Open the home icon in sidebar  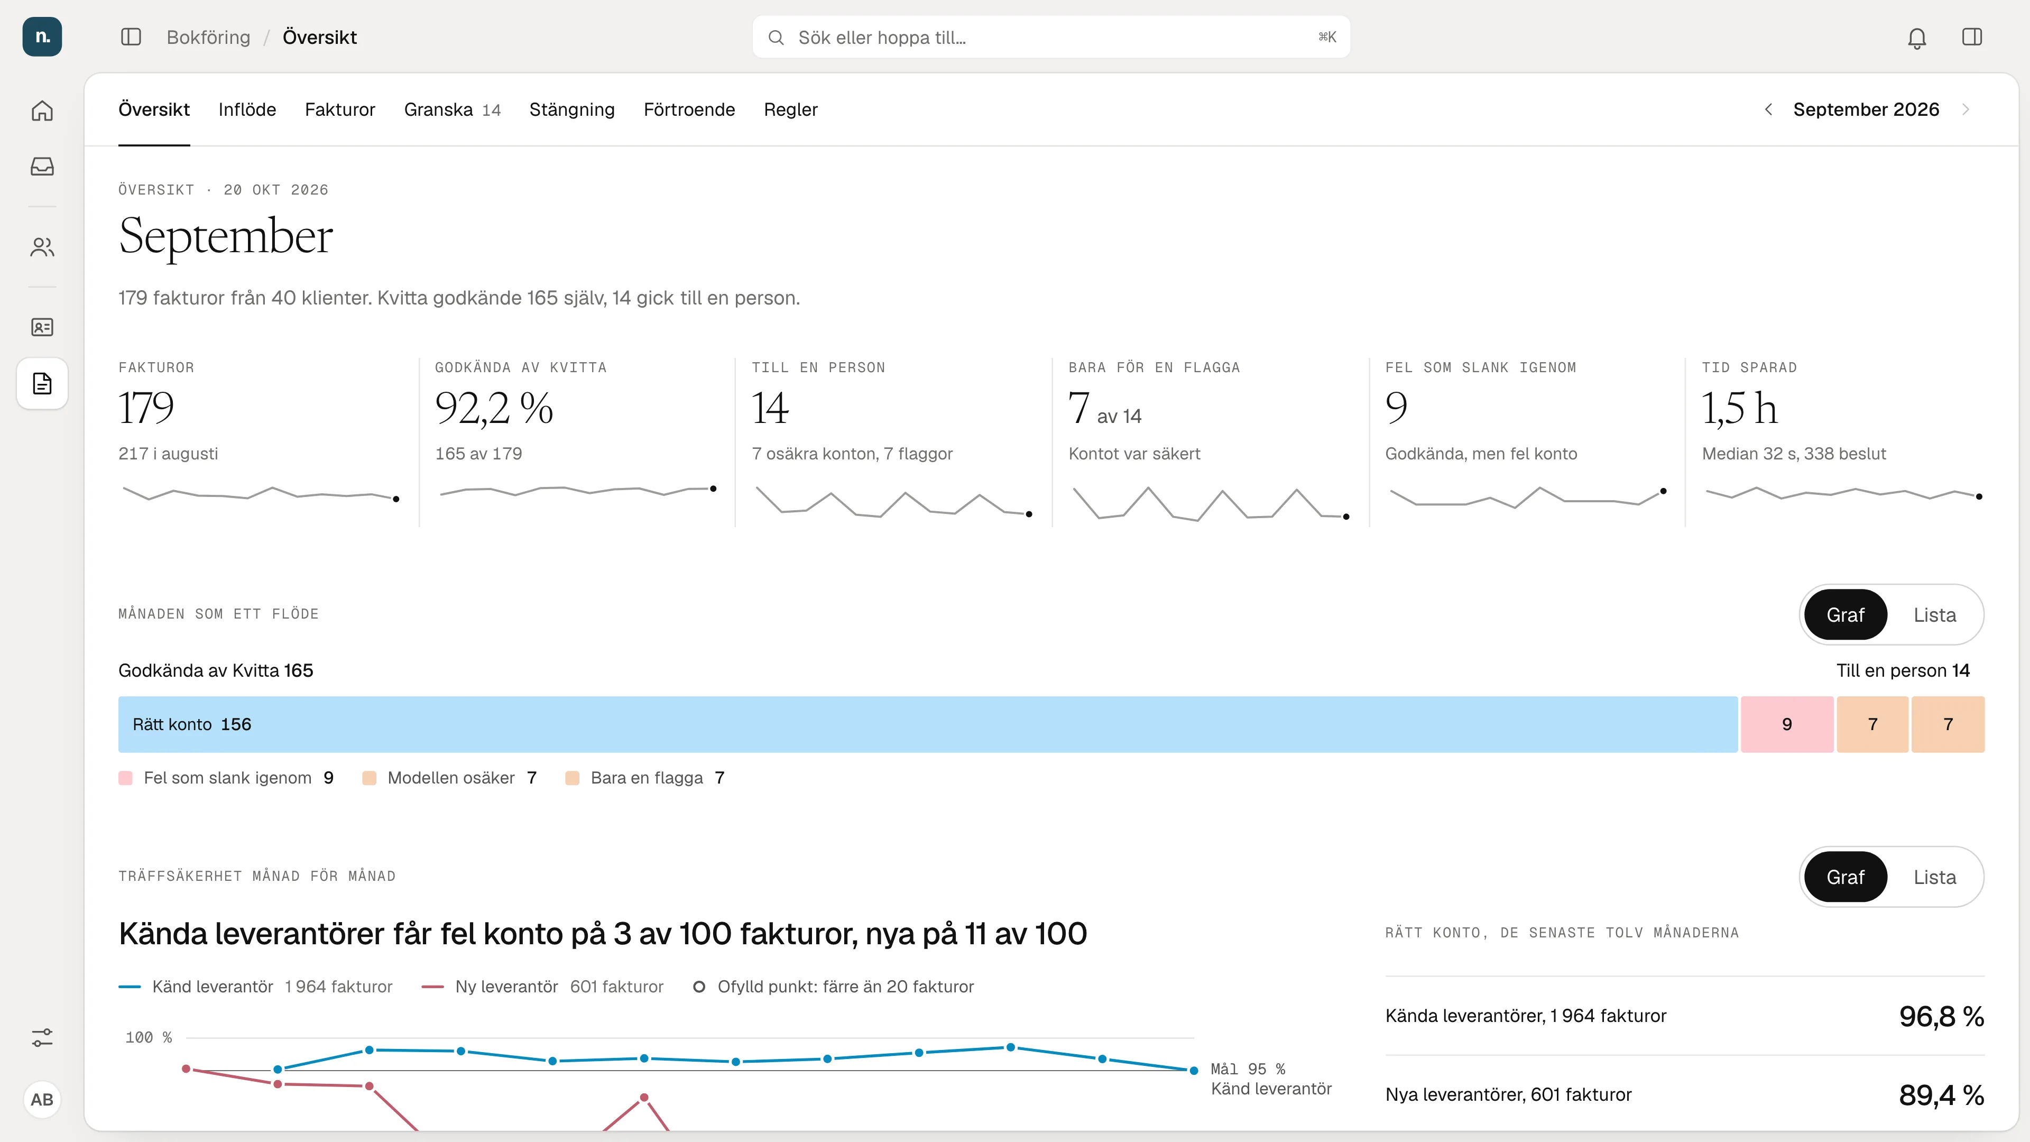point(42,111)
